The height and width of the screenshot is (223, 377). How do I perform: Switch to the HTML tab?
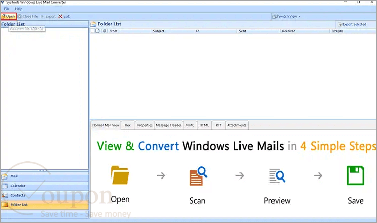pyautogui.click(x=204, y=125)
